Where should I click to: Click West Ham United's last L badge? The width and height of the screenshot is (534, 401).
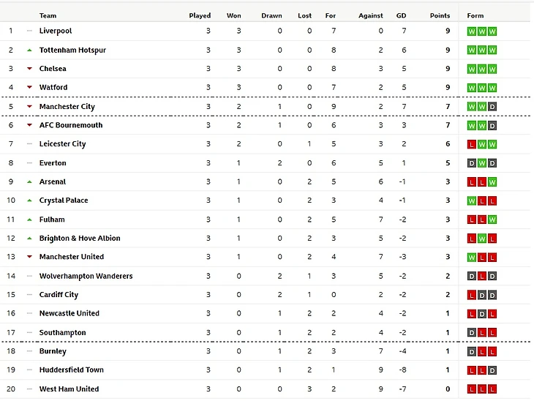(x=492, y=389)
